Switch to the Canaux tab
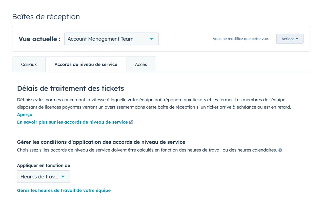 29,64
